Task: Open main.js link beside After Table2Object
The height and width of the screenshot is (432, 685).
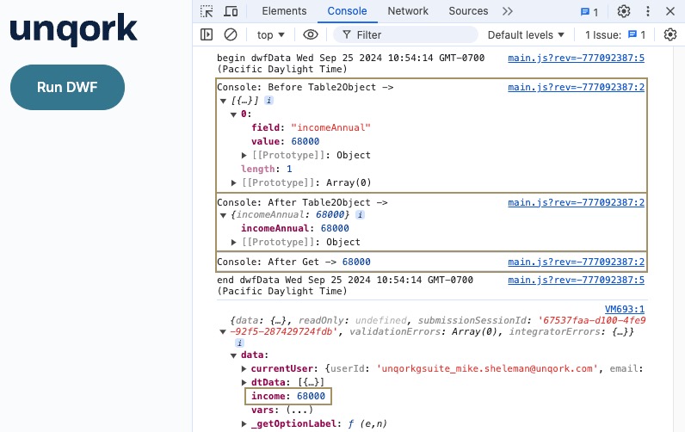Action: 576,202
